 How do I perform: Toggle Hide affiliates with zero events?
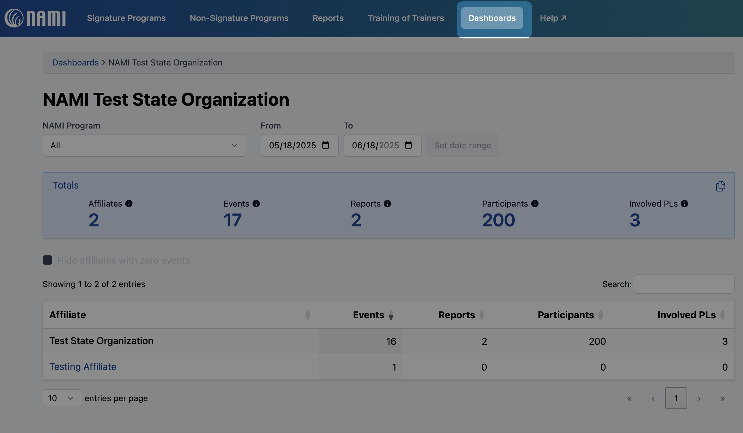coord(47,260)
